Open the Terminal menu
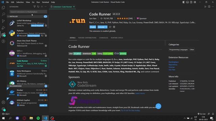Image resolution: width=216 pixels, height=121 pixels. [45, 2]
